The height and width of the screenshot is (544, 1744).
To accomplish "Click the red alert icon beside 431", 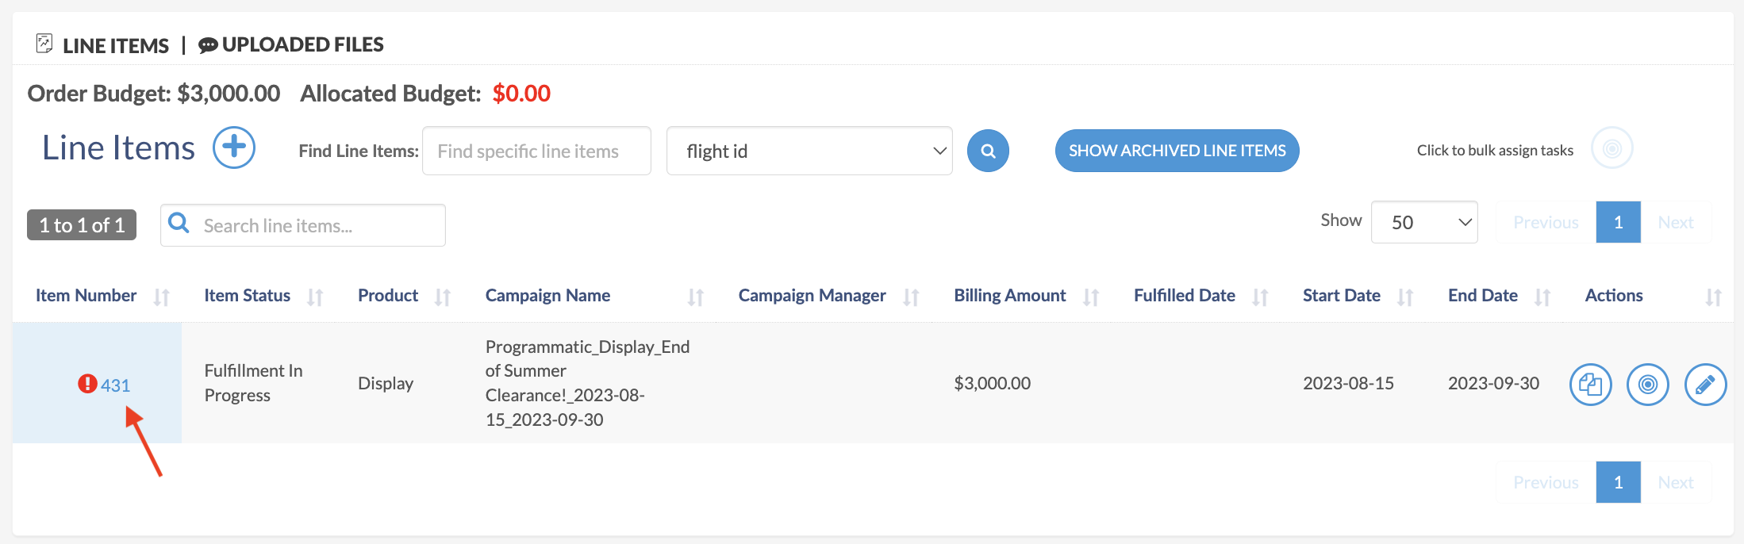I will (x=87, y=384).
